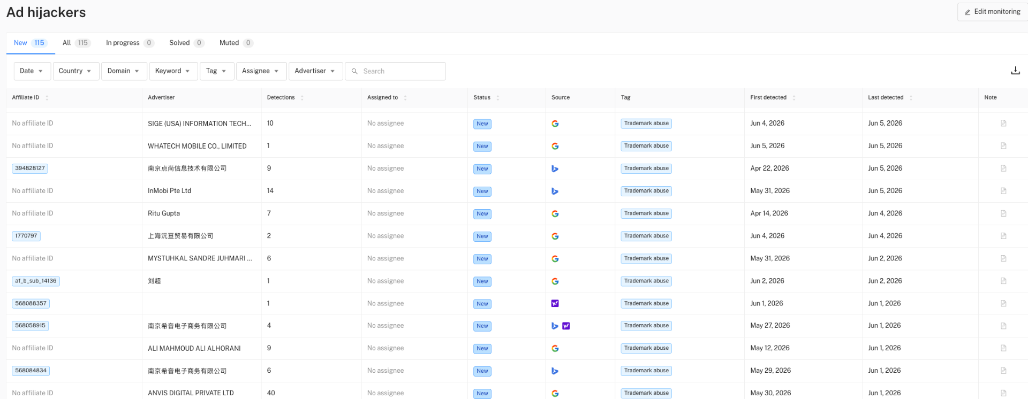This screenshot has width=1028, height=399.
Task: Click Yahoo source icon in 568088357 row
Action: click(x=555, y=303)
